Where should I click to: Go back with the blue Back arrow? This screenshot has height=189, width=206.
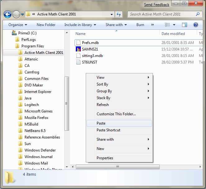(x=7, y=14)
